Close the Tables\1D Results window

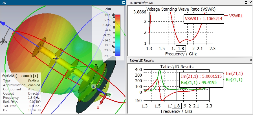(250, 60)
